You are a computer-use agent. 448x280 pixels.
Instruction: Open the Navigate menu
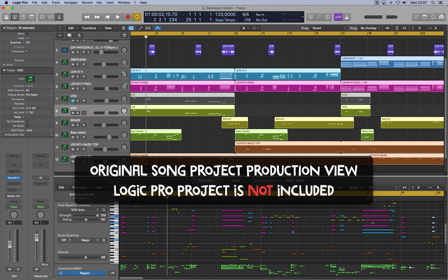coord(71,3)
